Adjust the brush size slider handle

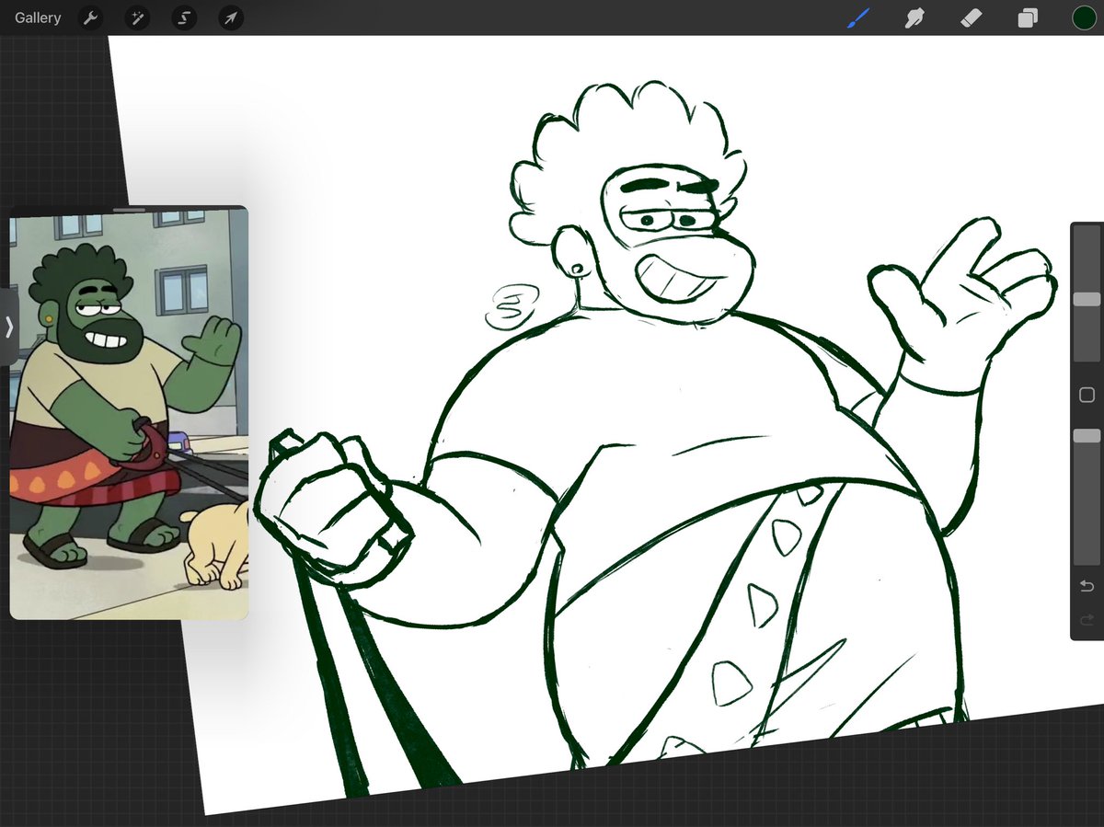pyautogui.click(x=1087, y=299)
